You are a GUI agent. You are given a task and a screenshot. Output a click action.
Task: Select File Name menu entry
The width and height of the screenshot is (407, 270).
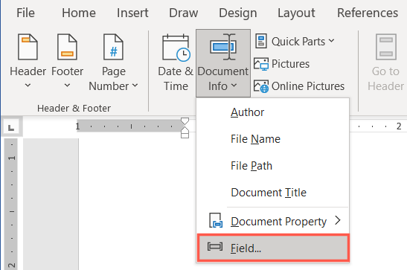tap(272, 139)
